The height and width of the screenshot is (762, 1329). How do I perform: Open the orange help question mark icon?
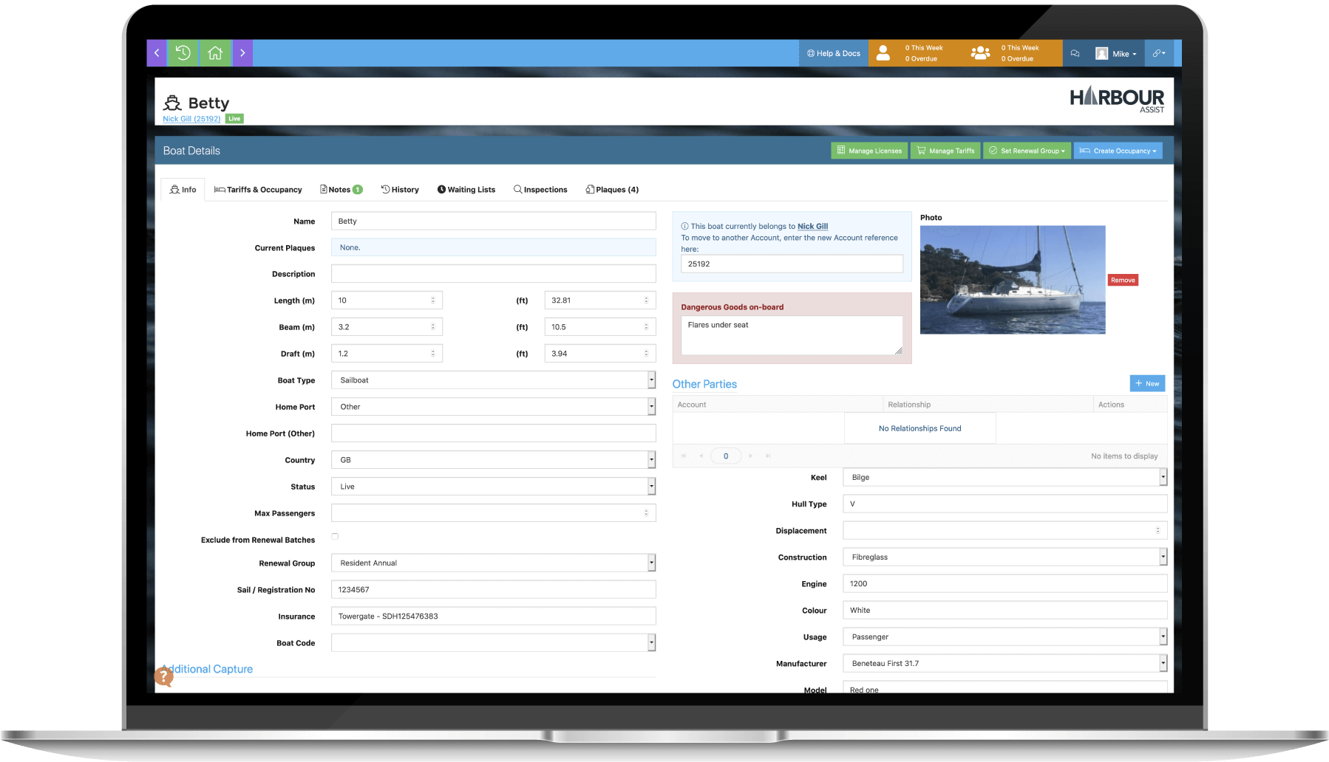(164, 676)
